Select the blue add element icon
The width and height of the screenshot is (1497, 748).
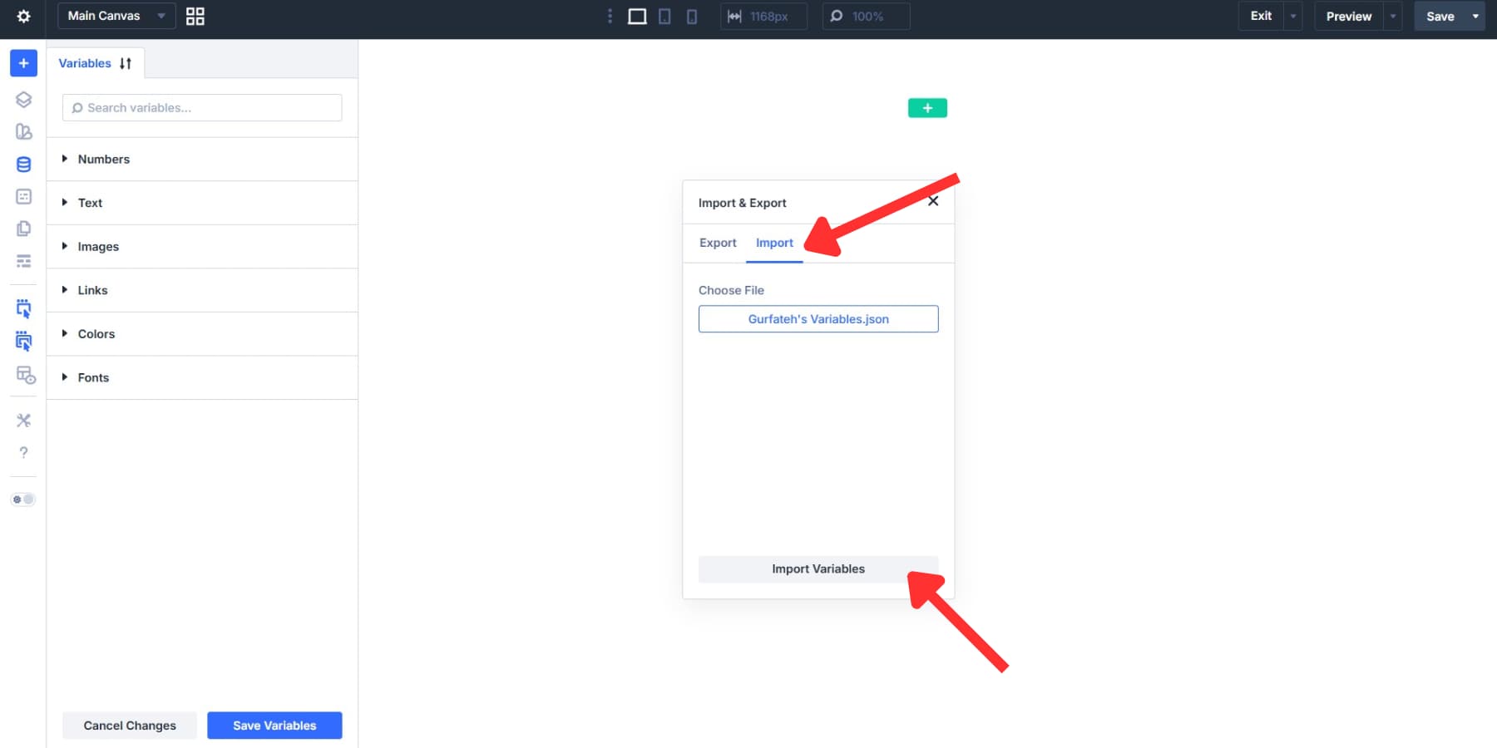(23, 62)
